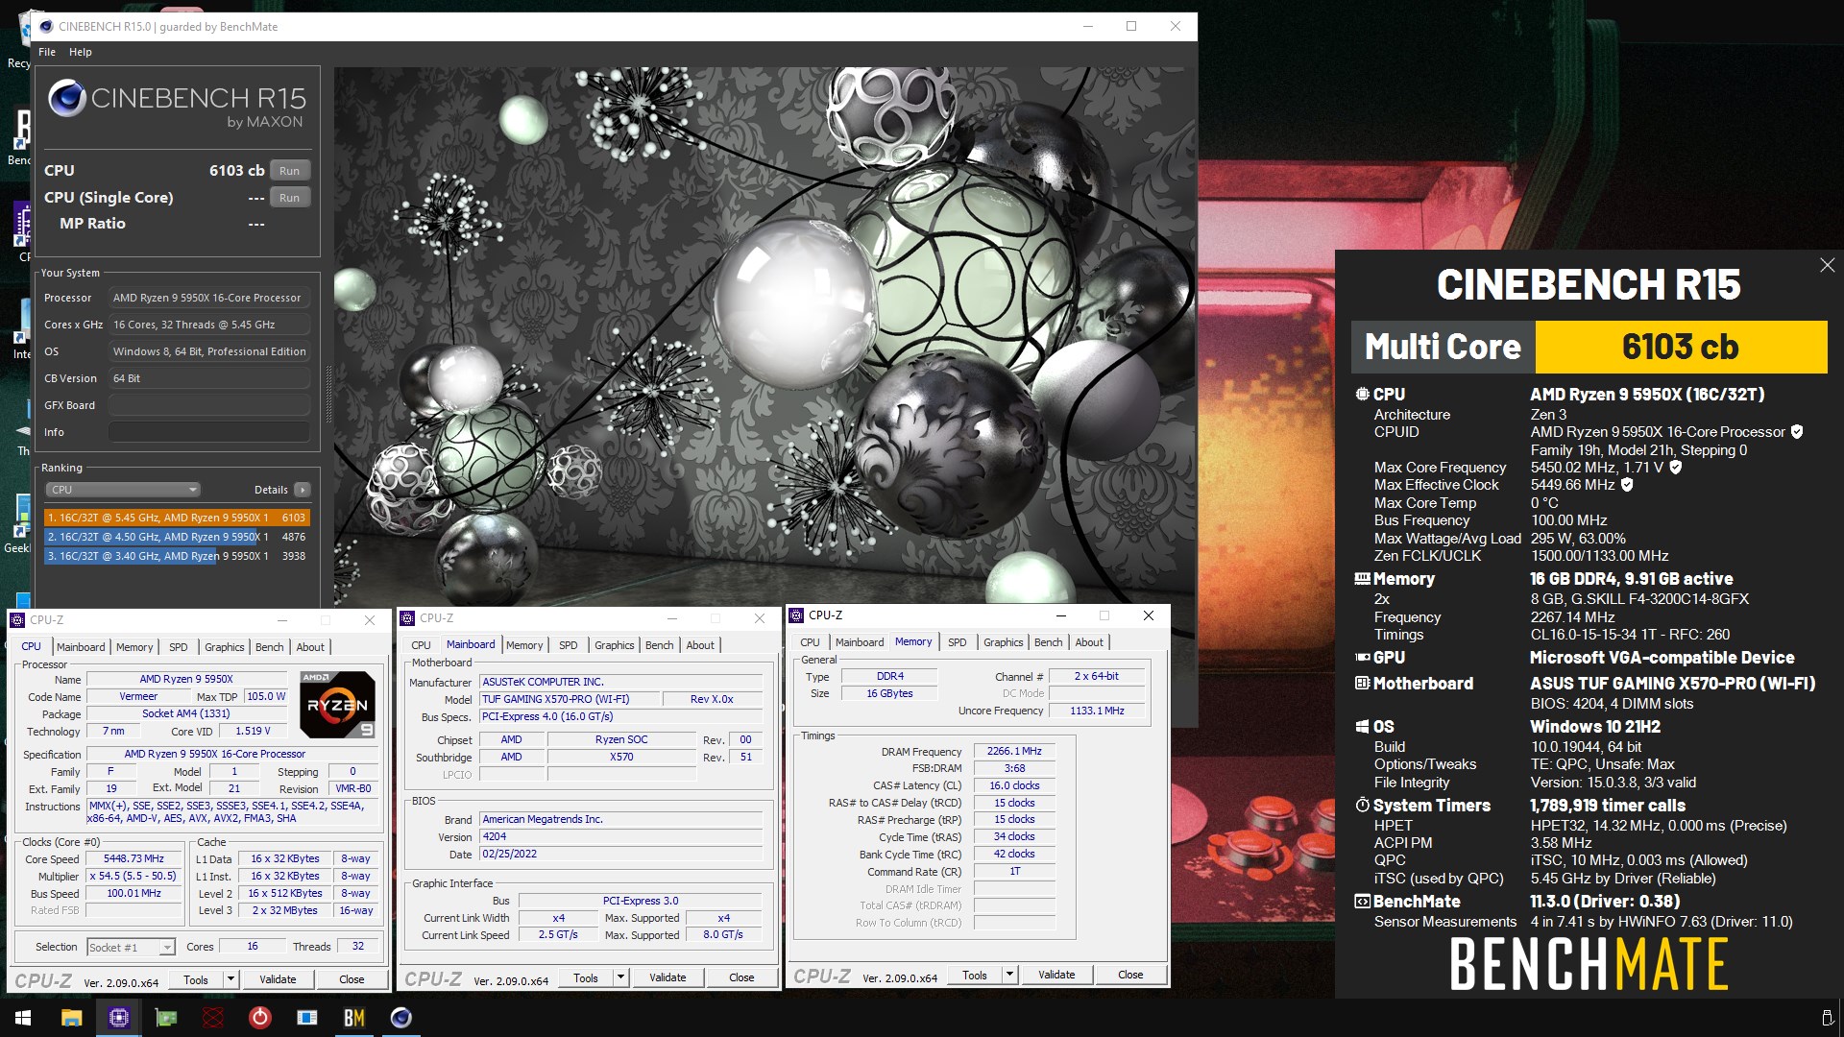
Task: Close the right CPU-Z window
Action: pos(1149,615)
